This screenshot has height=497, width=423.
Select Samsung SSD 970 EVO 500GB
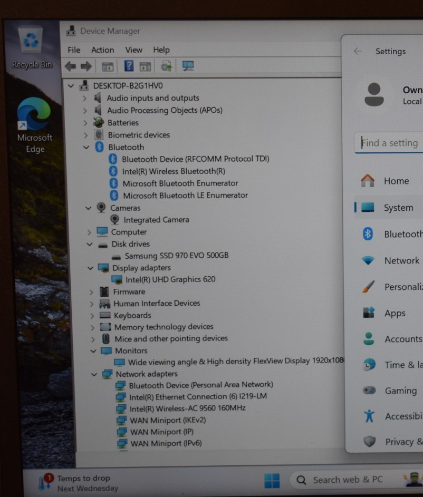(177, 256)
